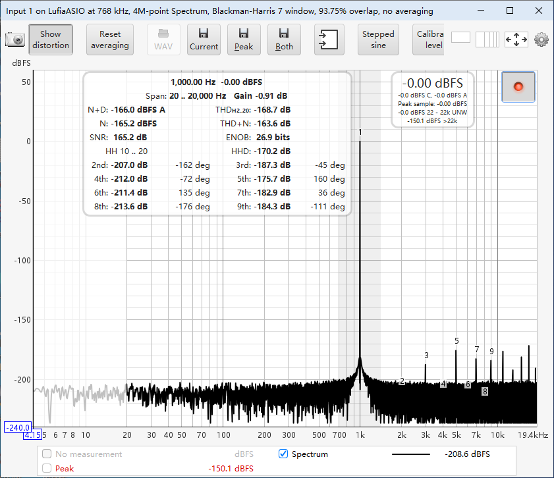Viewport: 554px width, 478px height.
Task: Click the Peak sample: -0.00 dBFS text
Action: (432, 104)
